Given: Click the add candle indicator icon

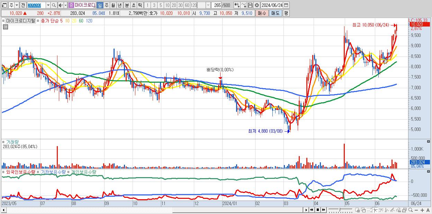Looking at the screenshot, I should (237, 5).
